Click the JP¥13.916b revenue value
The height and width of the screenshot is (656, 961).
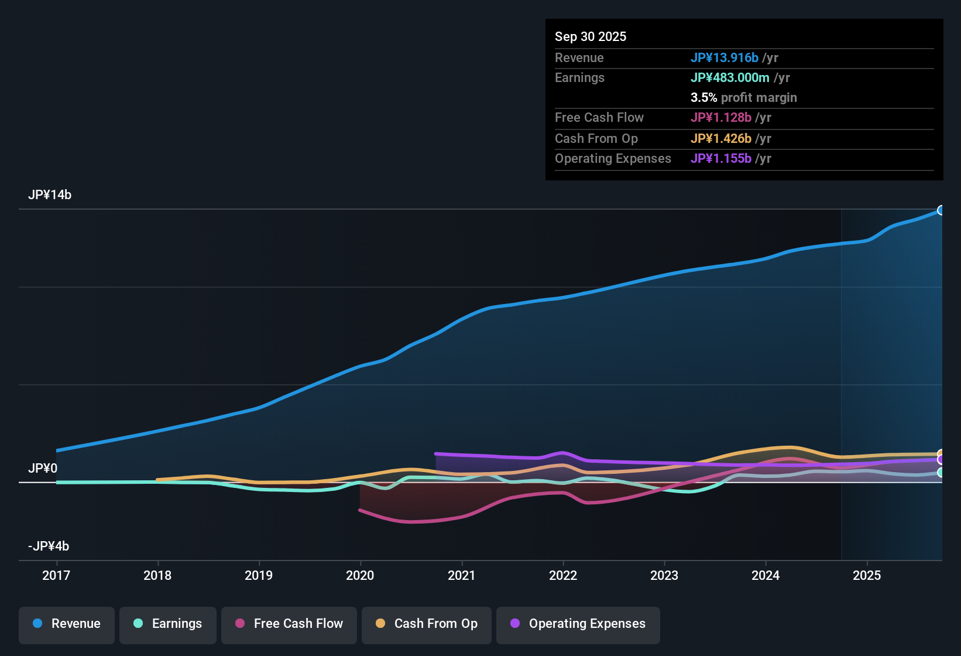[x=725, y=57]
